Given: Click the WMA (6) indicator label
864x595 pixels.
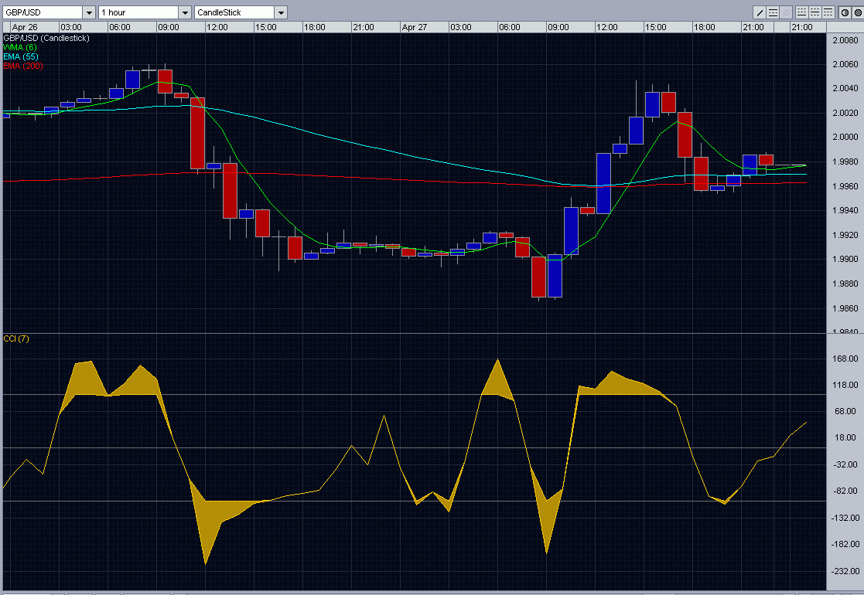Looking at the screenshot, I should [20, 48].
